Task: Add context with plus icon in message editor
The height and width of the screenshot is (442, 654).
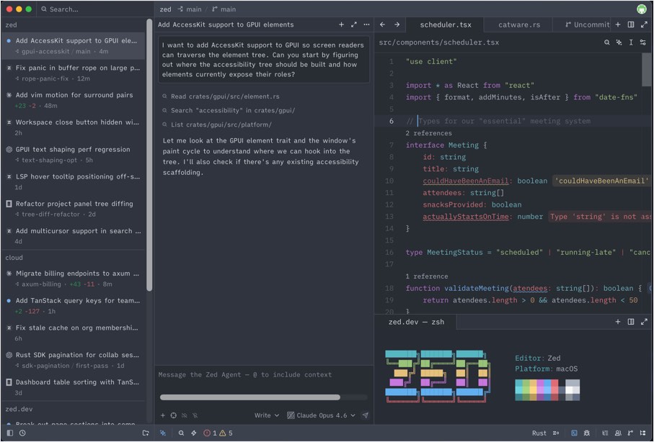Action: 163,415
